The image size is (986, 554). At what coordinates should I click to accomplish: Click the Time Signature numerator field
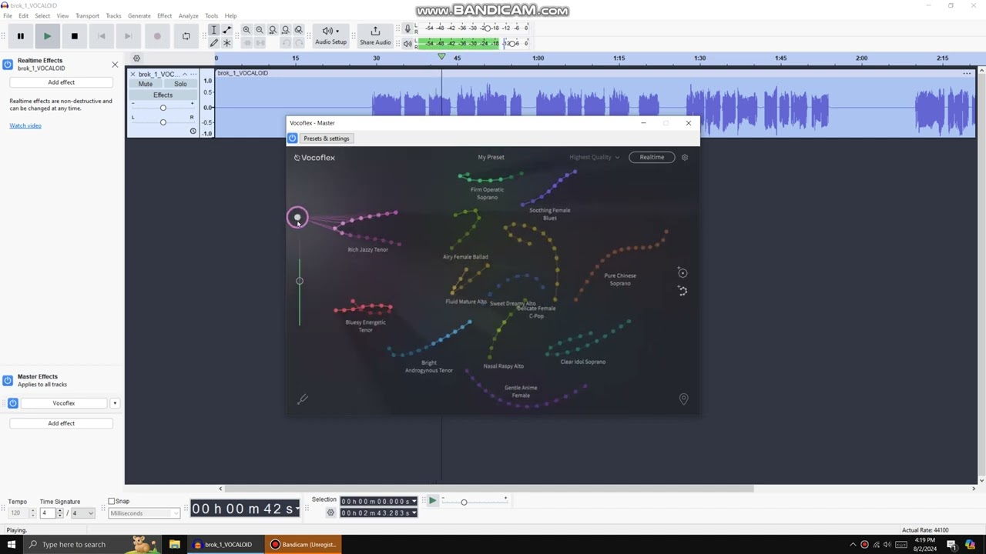(x=48, y=513)
